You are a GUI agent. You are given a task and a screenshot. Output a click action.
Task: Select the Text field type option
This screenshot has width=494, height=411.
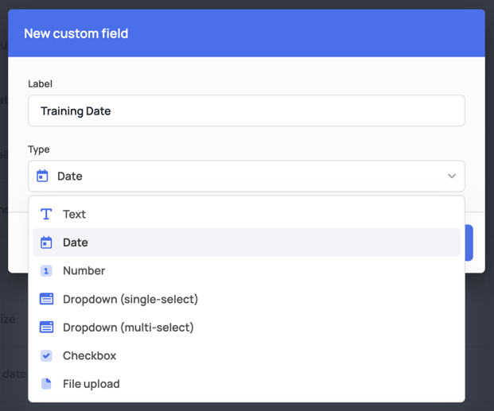click(247, 214)
